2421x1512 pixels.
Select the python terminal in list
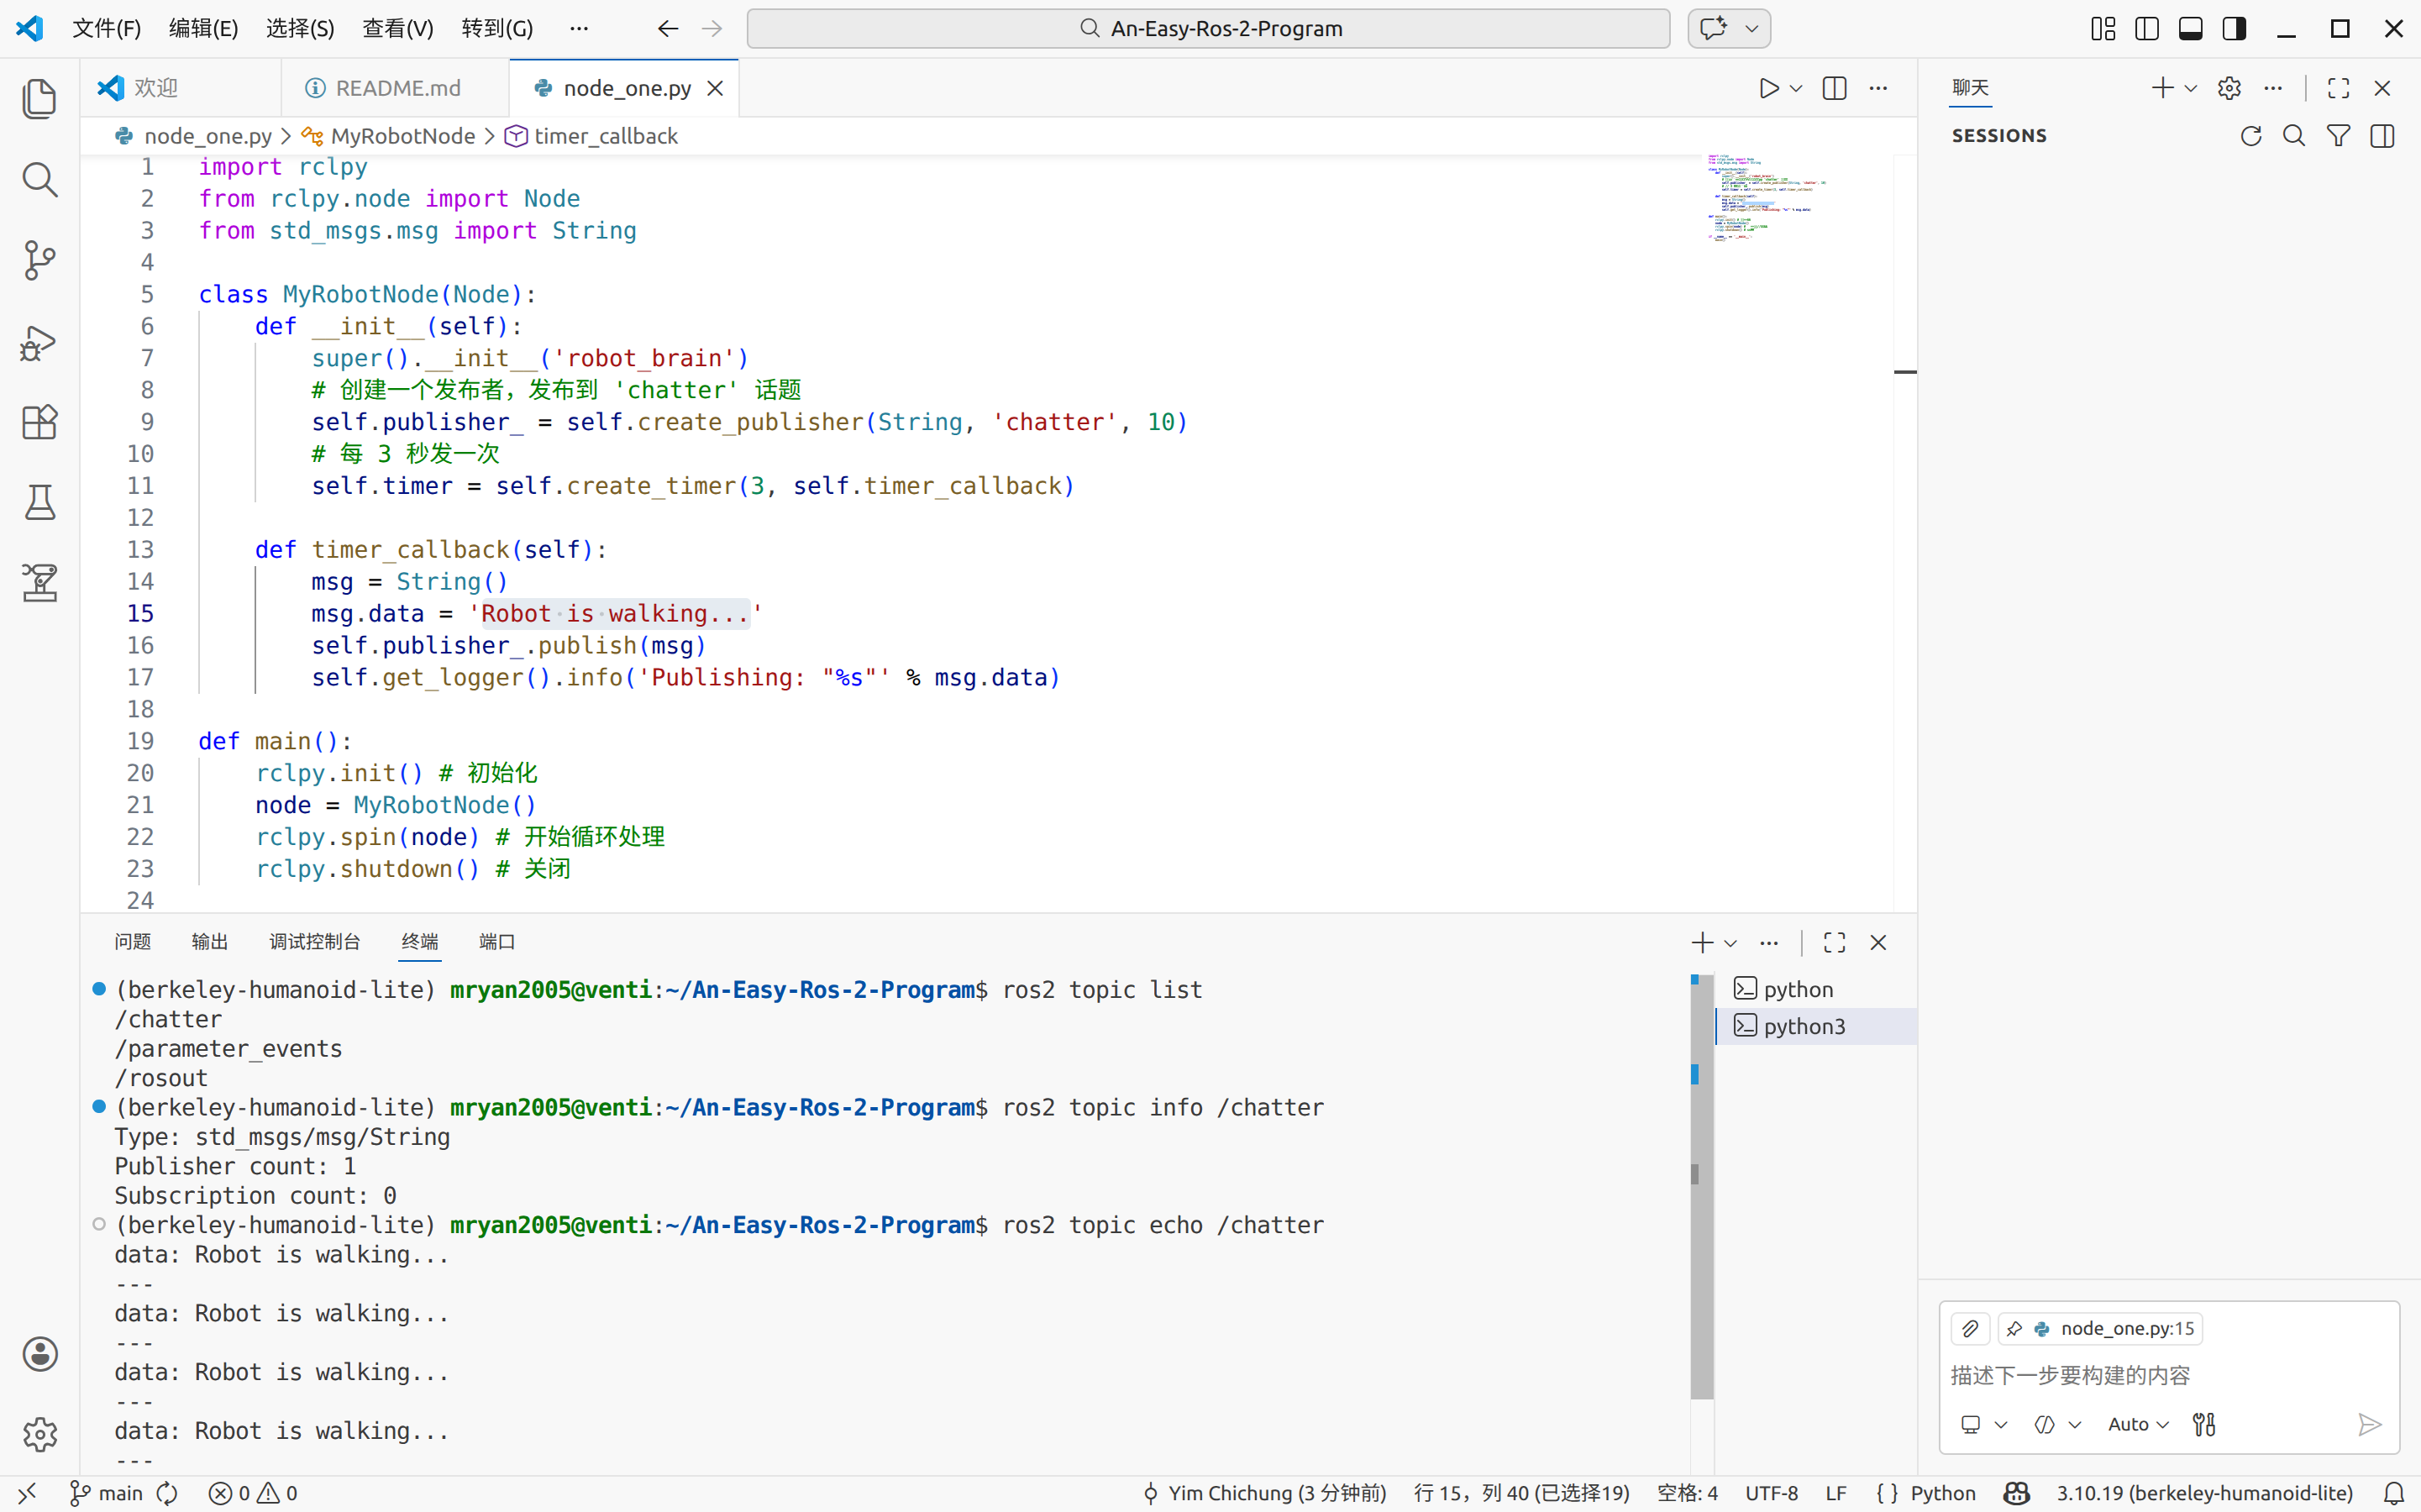(1797, 989)
